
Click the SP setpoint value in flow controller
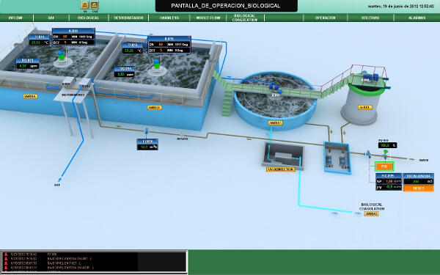389,182
